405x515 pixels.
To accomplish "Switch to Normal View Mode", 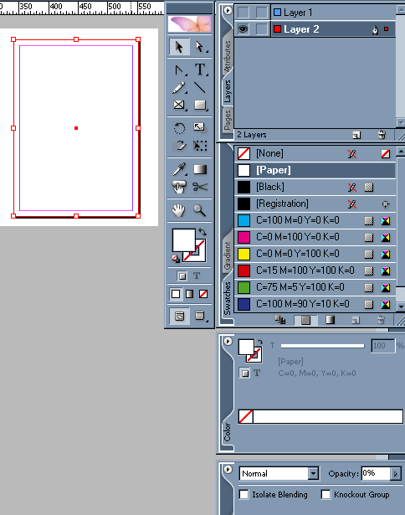I will pyautogui.click(x=179, y=317).
